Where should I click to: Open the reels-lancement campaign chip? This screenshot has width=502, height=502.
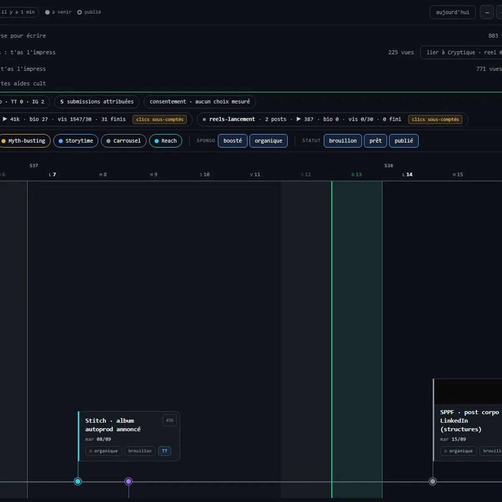pyautogui.click(x=332, y=119)
